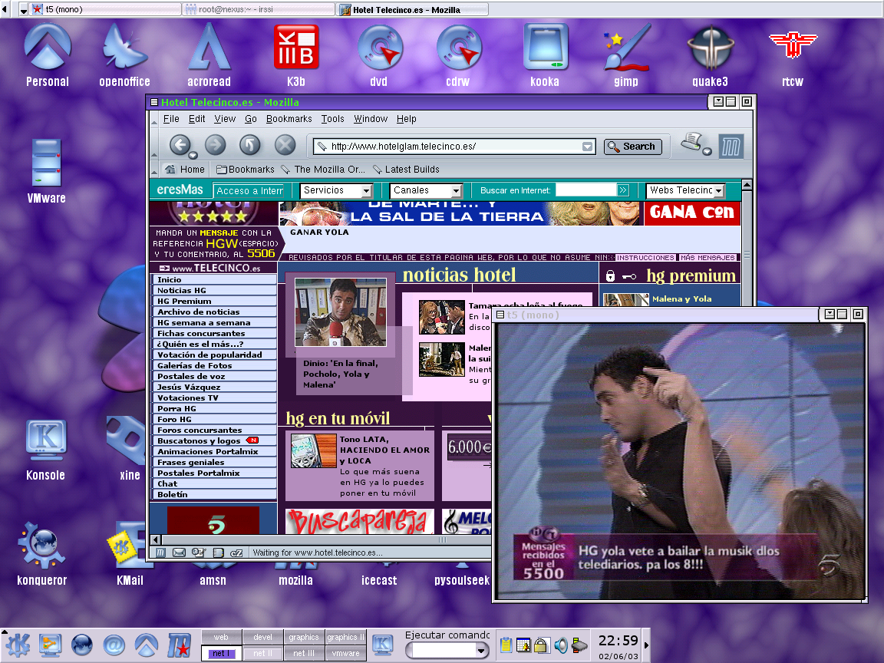This screenshot has width=884, height=663.
Task: Click Home in the bookmarks toolbar
Action: (x=185, y=169)
